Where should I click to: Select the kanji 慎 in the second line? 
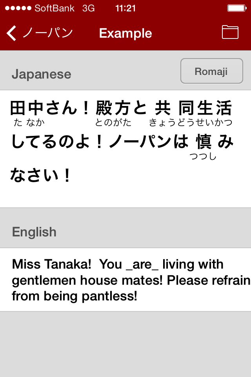(x=204, y=142)
